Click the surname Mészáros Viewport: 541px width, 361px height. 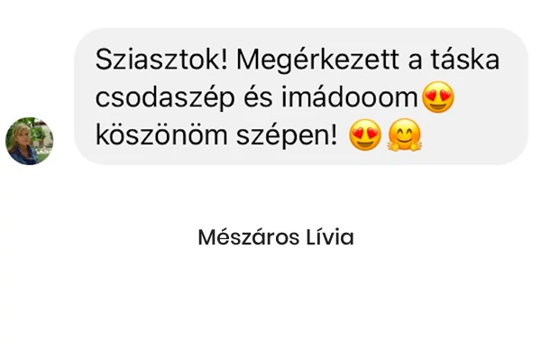pyautogui.click(x=249, y=237)
